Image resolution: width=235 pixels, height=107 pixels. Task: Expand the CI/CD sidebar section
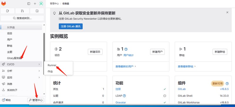[x=21, y=64]
